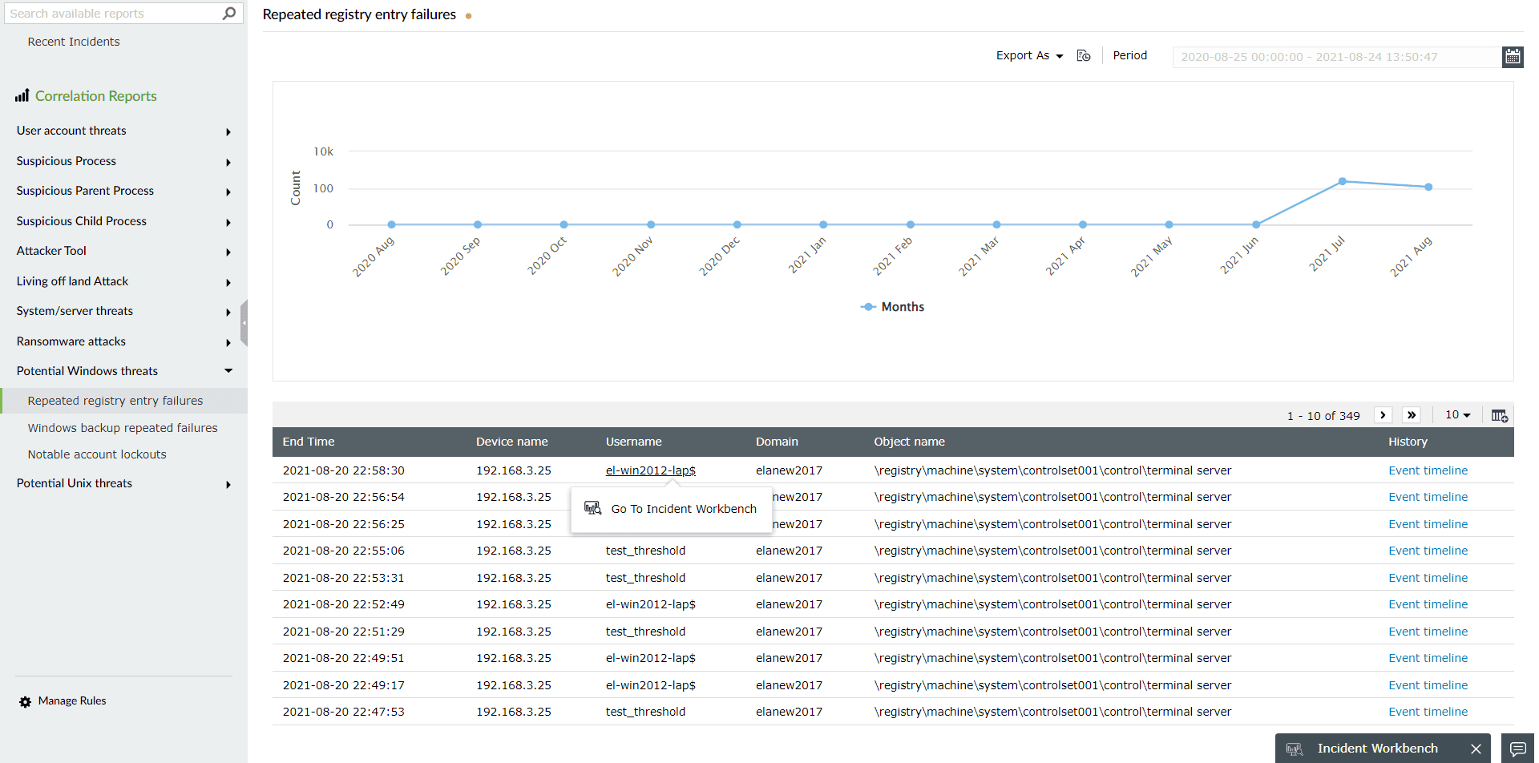Click the el-win2012-lap$ username link
Viewport: 1539px width, 763px height.
(x=650, y=470)
